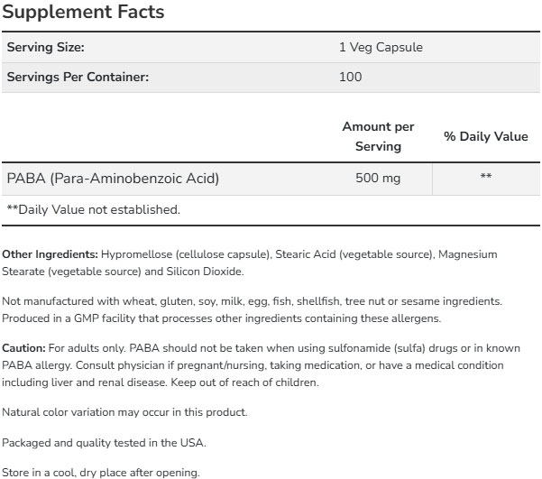Click the bold Caution label
This screenshot has height=479, width=542.
(25, 348)
